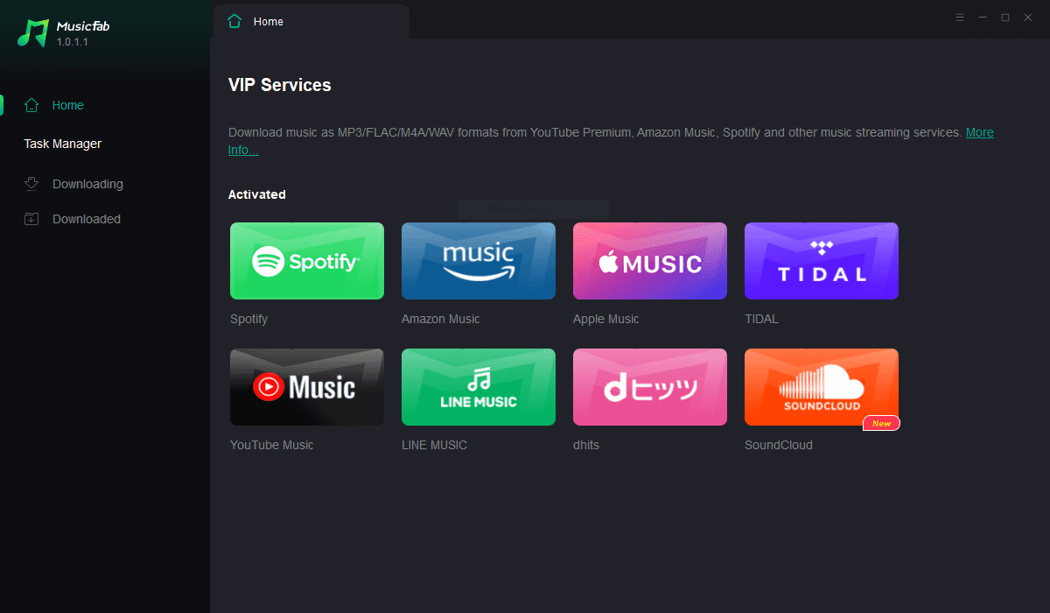Click the Home house icon in the sidebar
The width and height of the screenshot is (1050, 613).
pos(31,105)
